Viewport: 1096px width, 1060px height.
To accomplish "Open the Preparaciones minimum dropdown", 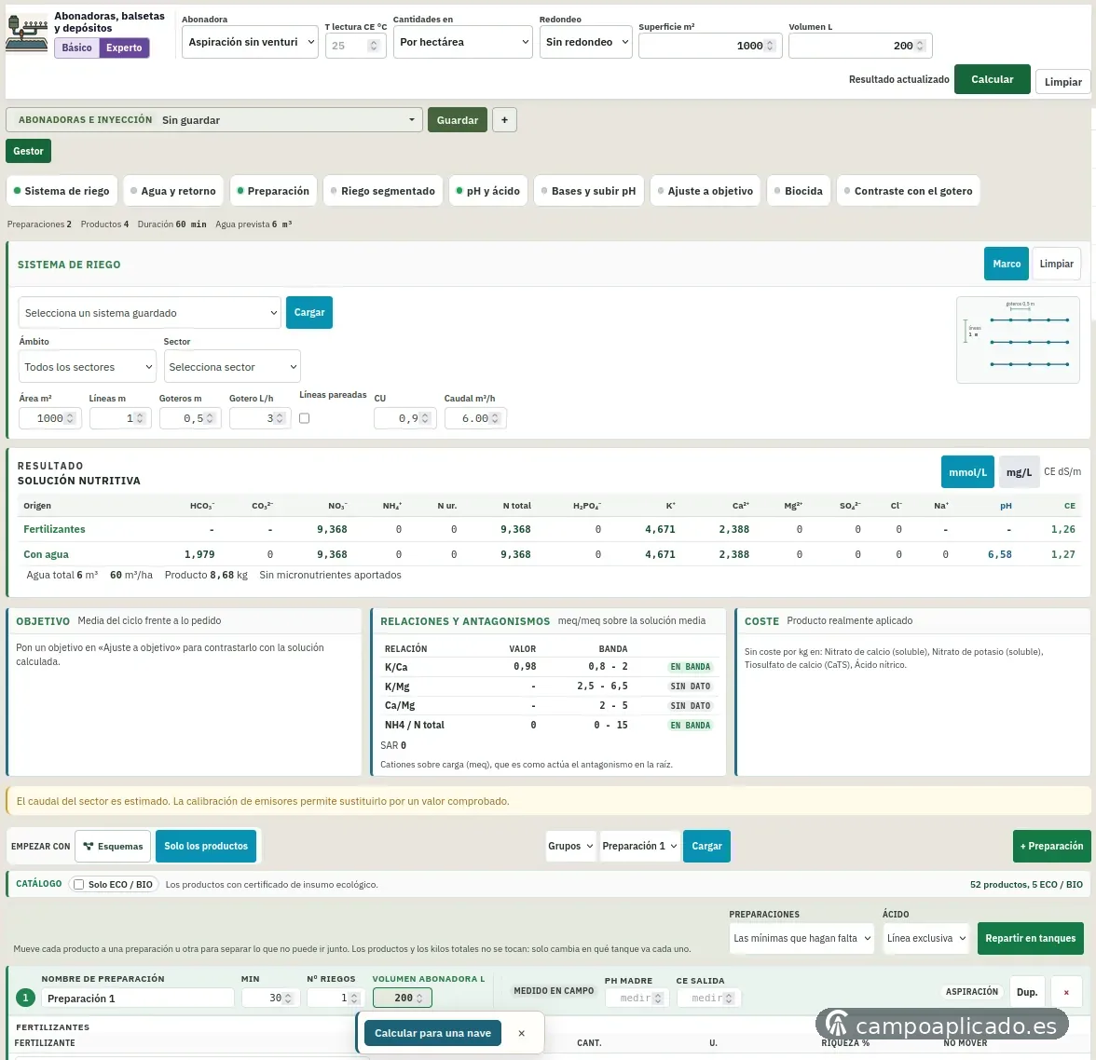I will 802,938.
